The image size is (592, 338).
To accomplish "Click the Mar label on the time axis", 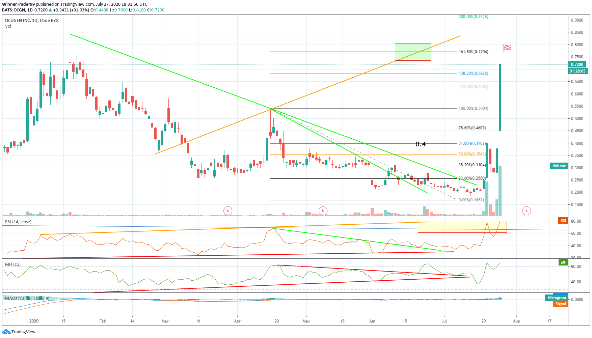I will click(165, 321).
